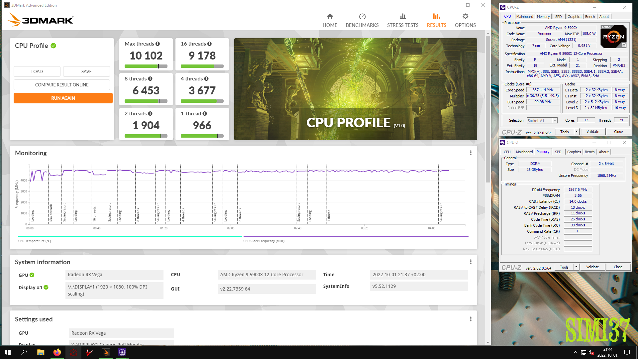Click Close button in lower CPU-Z window
The width and height of the screenshot is (638, 359).
click(618, 267)
